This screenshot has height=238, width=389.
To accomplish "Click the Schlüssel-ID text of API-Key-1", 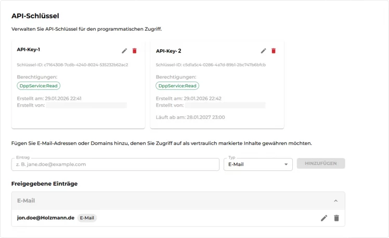I will pyautogui.click(x=72, y=65).
